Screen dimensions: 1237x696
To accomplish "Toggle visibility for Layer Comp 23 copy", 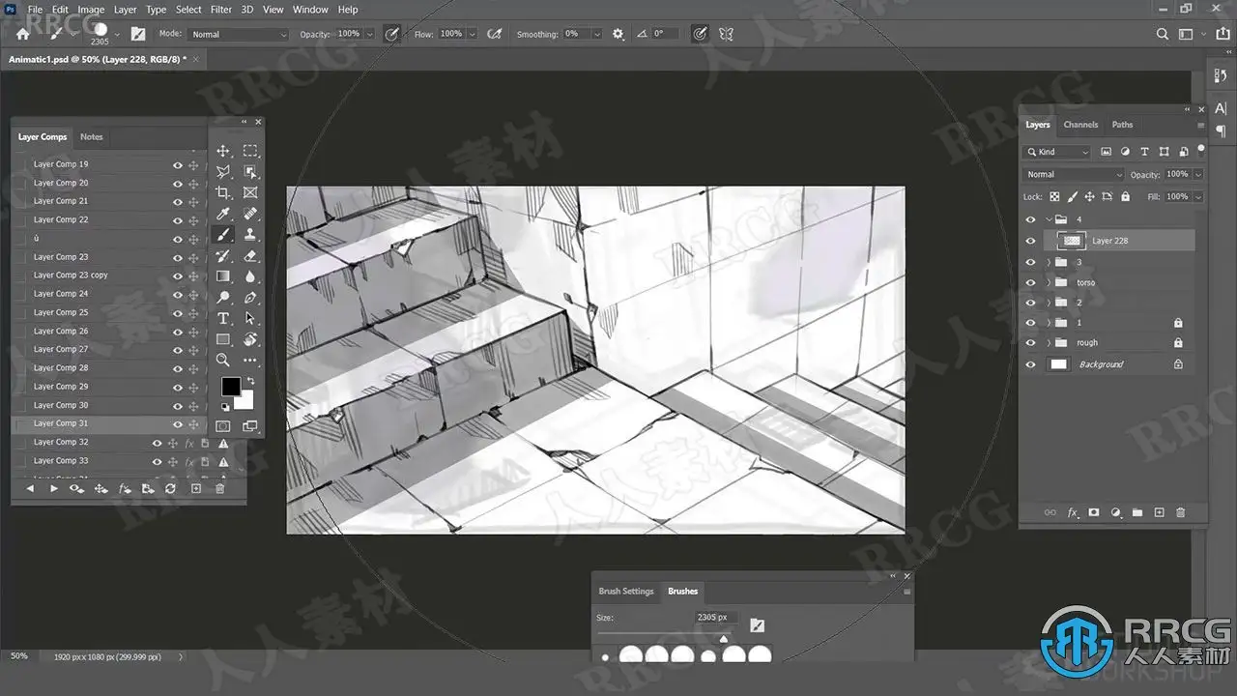I will pyautogui.click(x=178, y=275).
